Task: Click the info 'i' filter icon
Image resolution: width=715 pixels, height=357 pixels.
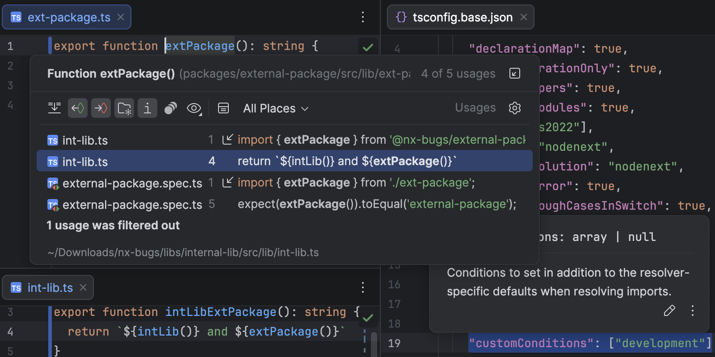Action: tap(147, 108)
